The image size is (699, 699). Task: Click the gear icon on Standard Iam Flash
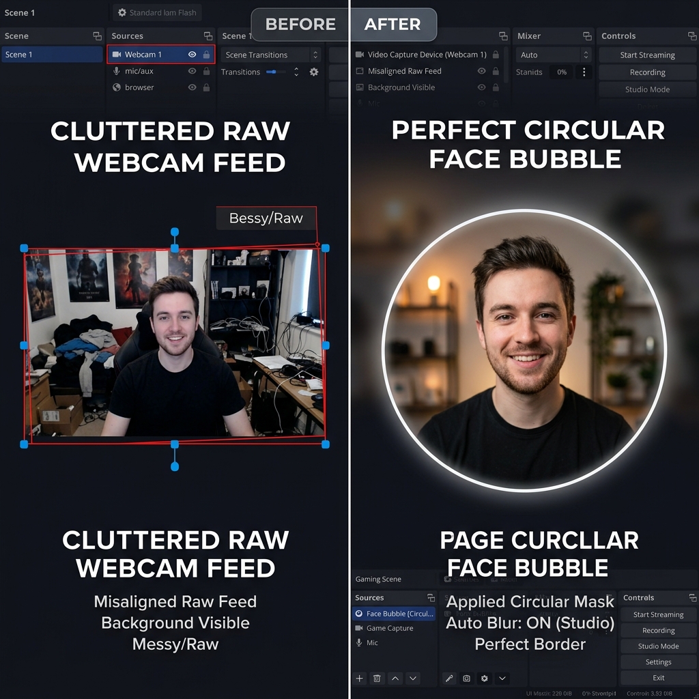(x=122, y=12)
